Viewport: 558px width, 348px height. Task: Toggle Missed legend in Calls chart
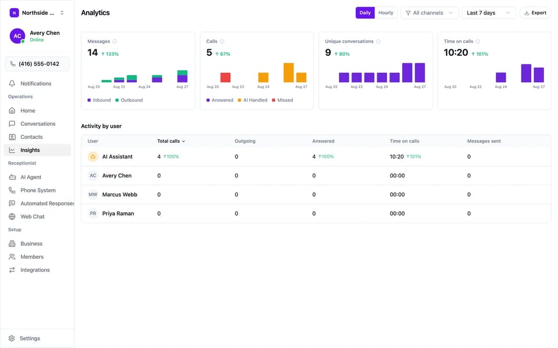pos(282,100)
